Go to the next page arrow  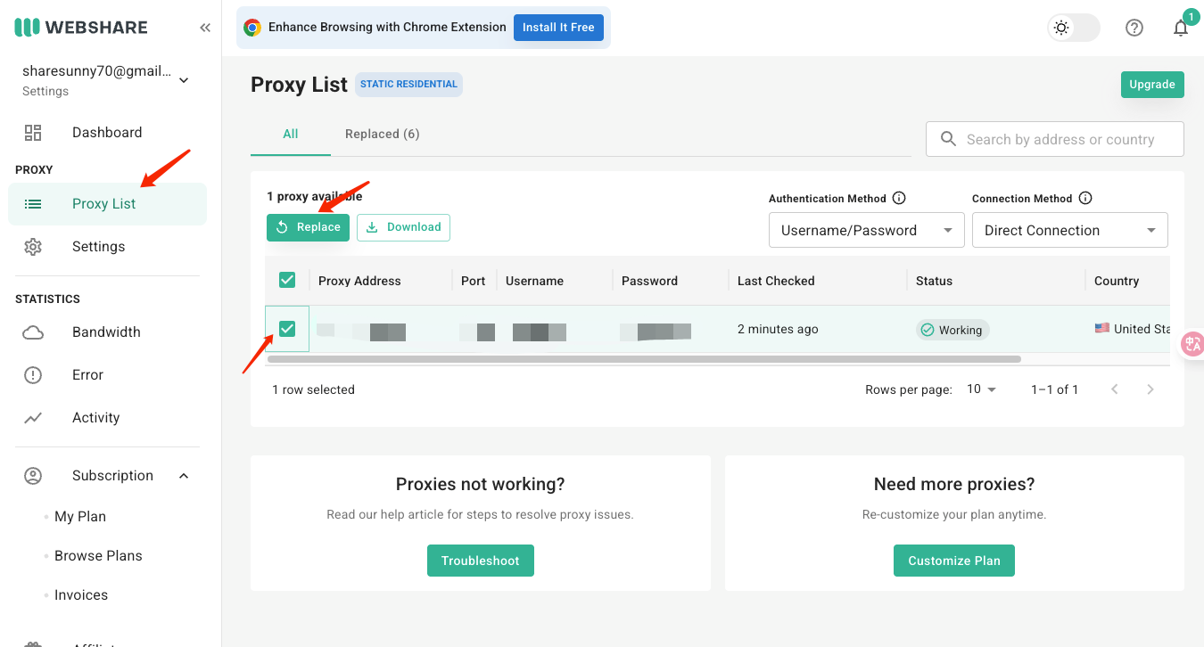(1150, 389)
